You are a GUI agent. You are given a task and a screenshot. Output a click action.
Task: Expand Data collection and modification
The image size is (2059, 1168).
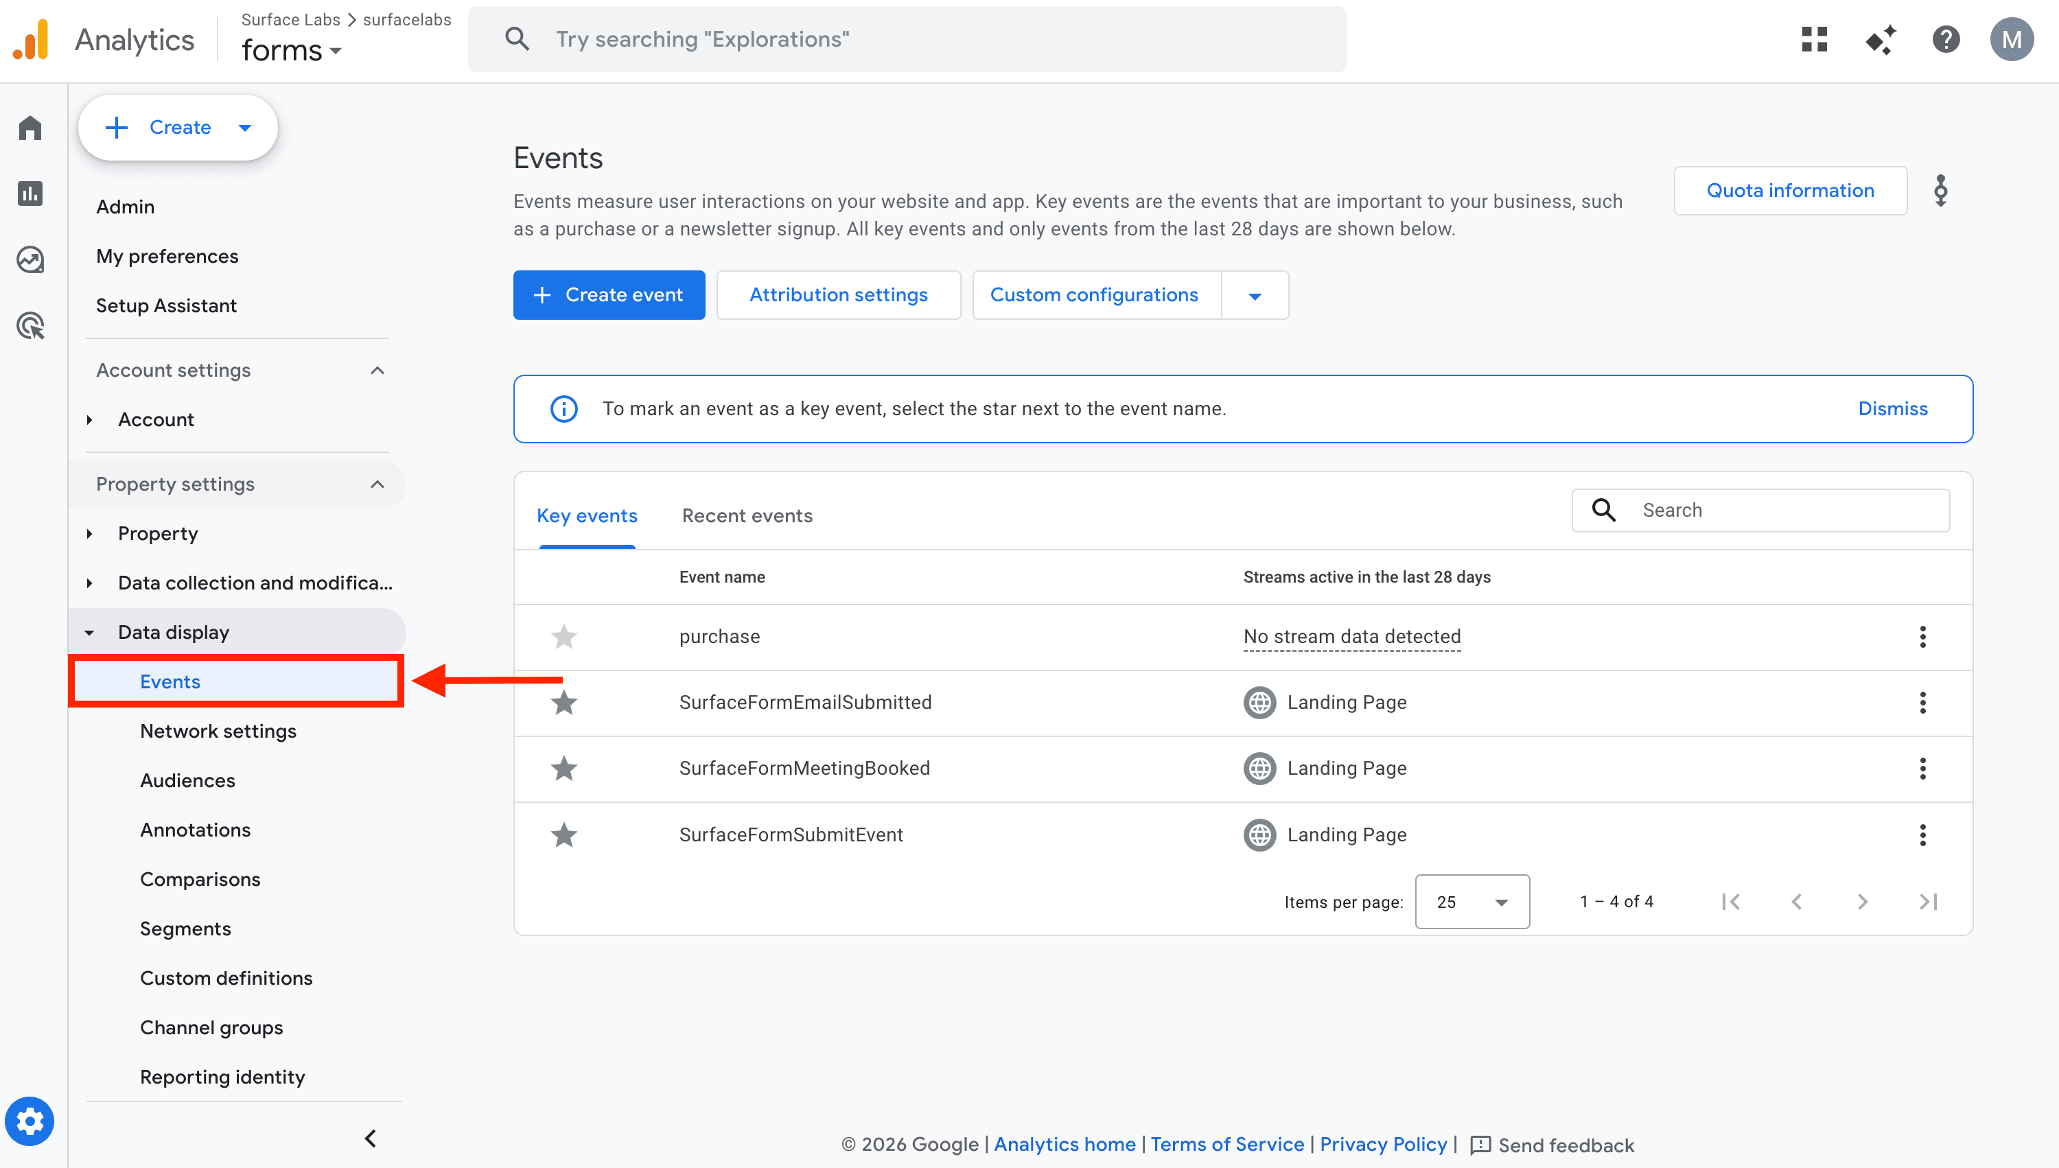[x=90, y=583]
